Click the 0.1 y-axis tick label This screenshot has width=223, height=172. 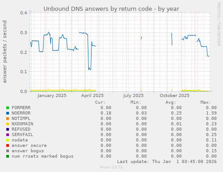coord(24,71)
